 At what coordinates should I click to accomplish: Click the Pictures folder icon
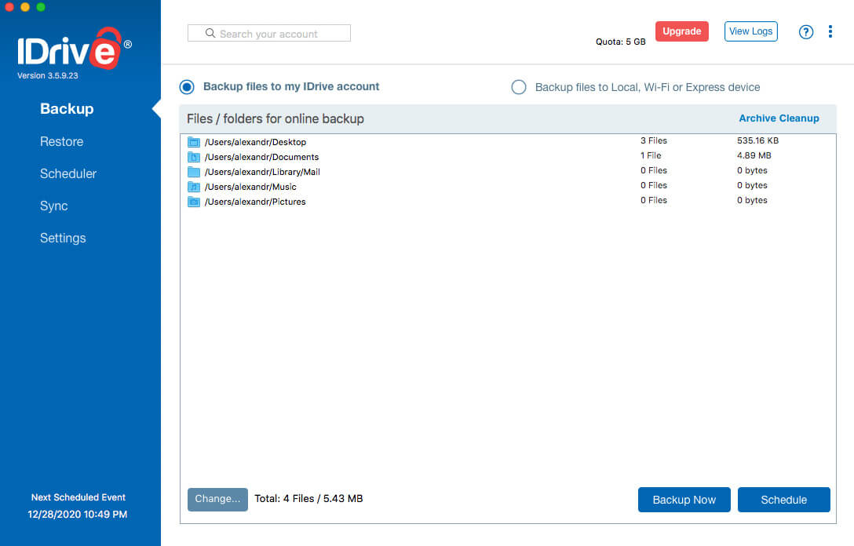[x=194, y=202]
